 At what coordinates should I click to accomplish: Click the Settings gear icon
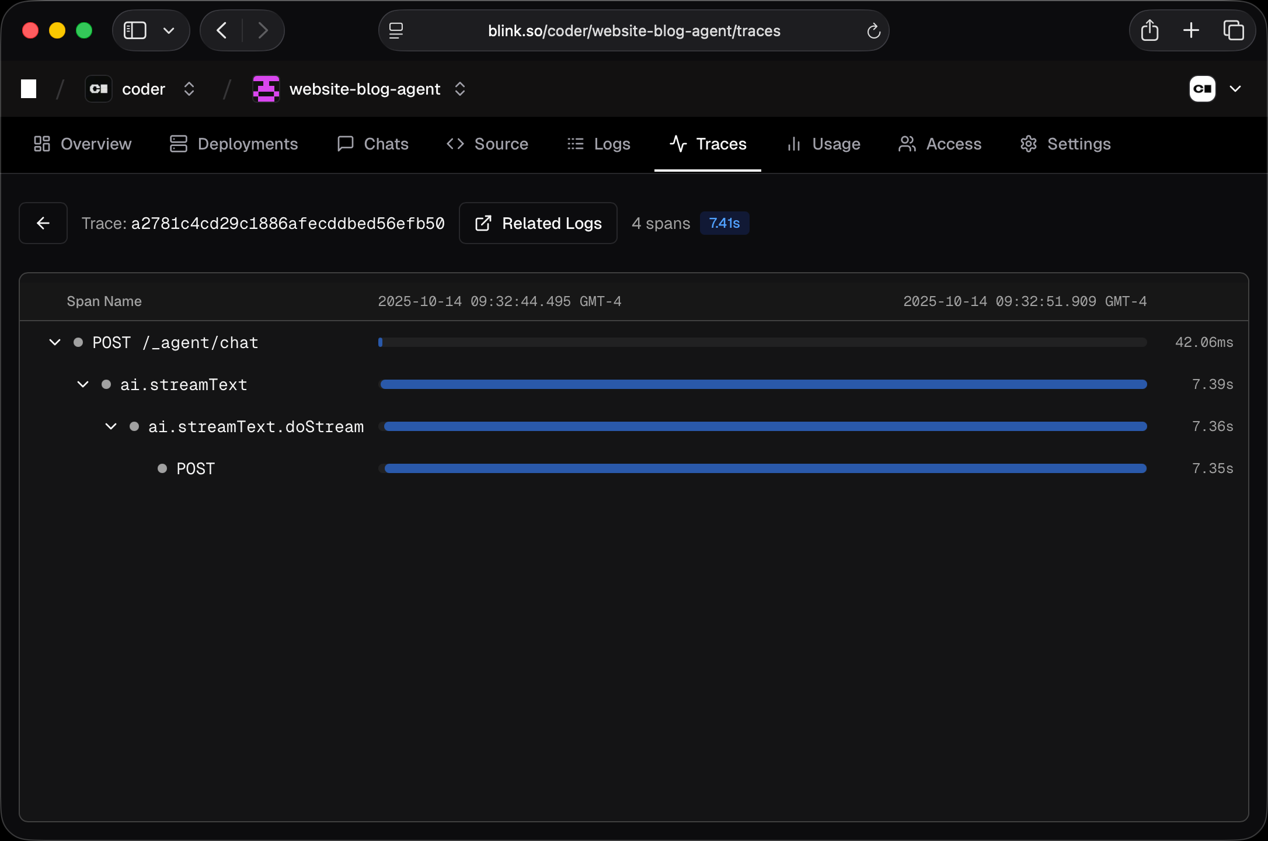point(1028,144)
